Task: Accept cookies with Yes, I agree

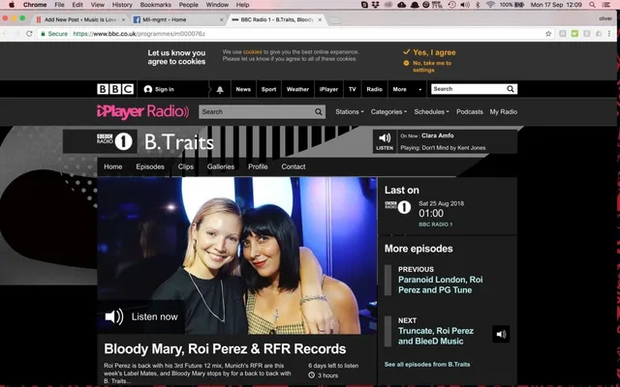Action: [429, 52]
